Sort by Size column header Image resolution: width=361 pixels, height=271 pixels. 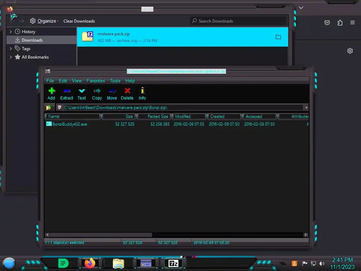coord(118,116)
